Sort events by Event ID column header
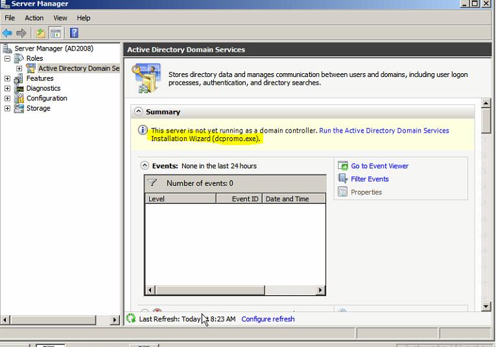 [239, 199]
